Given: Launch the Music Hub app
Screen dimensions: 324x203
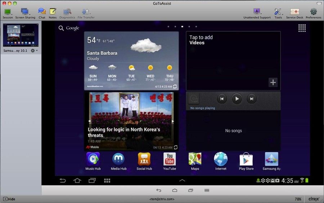Looking at the screenshot, I should click(x=93, y=162).
